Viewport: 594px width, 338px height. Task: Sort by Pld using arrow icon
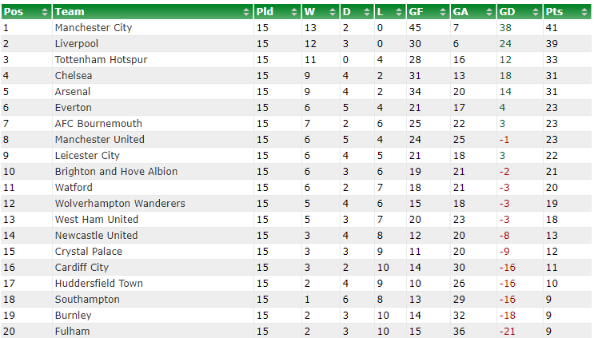pyautogui.click(x=294, y=12)
